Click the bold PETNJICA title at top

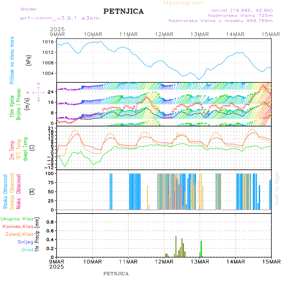pyautogui.click(x=124, y=11)
